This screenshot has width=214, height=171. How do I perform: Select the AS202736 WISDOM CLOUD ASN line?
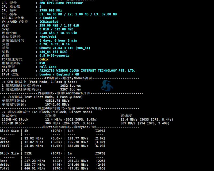pos(87,71)
